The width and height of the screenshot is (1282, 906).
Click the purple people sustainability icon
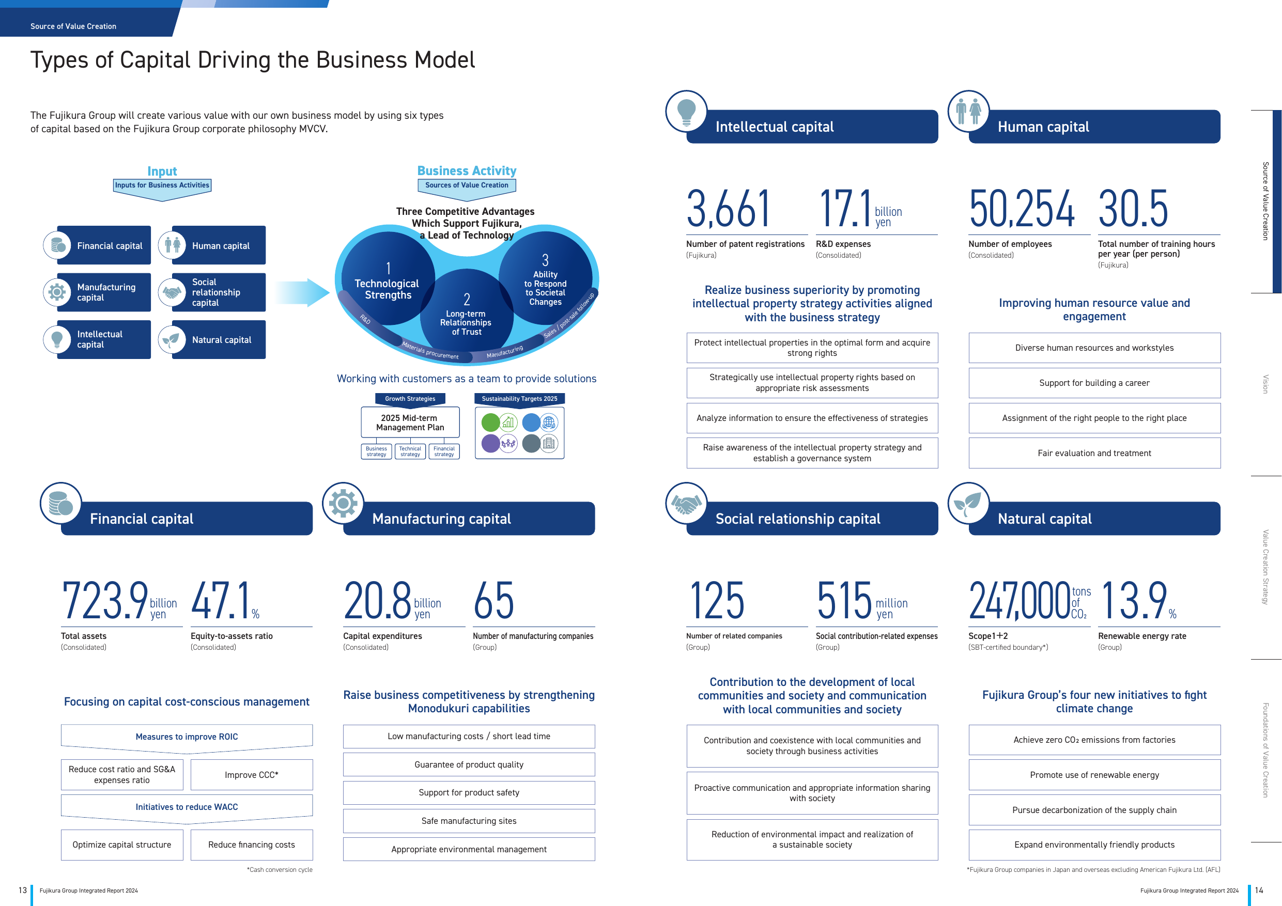(x=508, y=444)
